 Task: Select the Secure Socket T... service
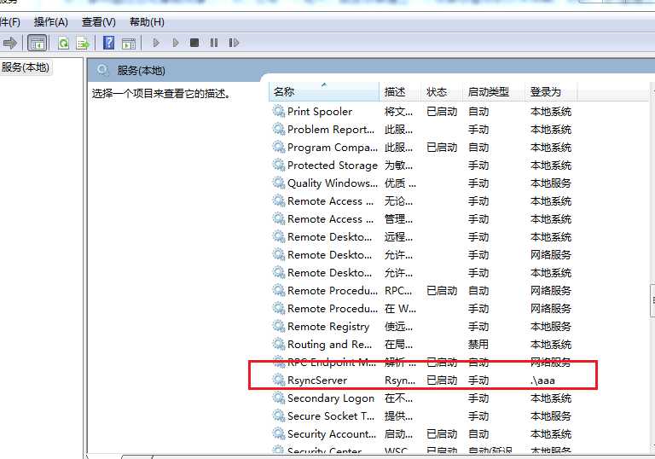pos(422,416)
